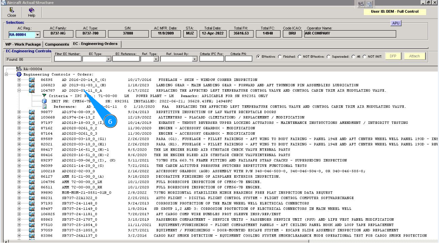Screen dimensions: 439x245
Task: Switch to WP - Work Package tab
Action: (23, 44)
